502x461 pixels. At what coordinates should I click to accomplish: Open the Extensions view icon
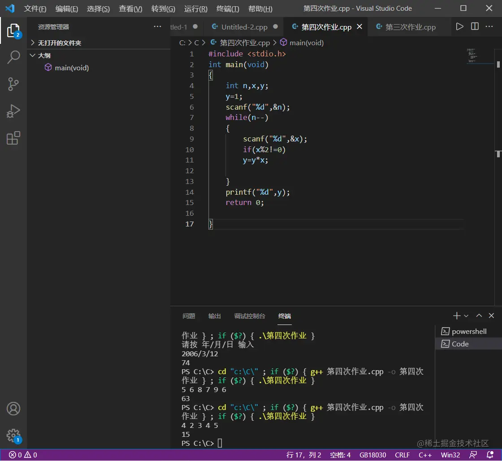click(x=13, y=138)
